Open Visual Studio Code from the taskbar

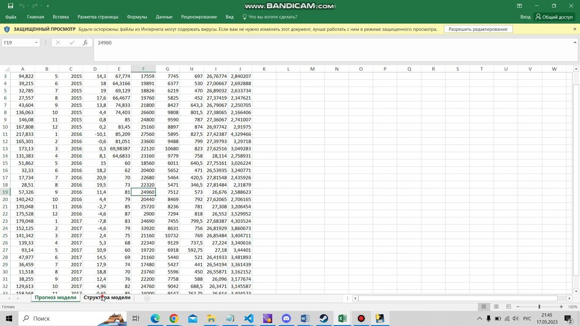point(249,318)
